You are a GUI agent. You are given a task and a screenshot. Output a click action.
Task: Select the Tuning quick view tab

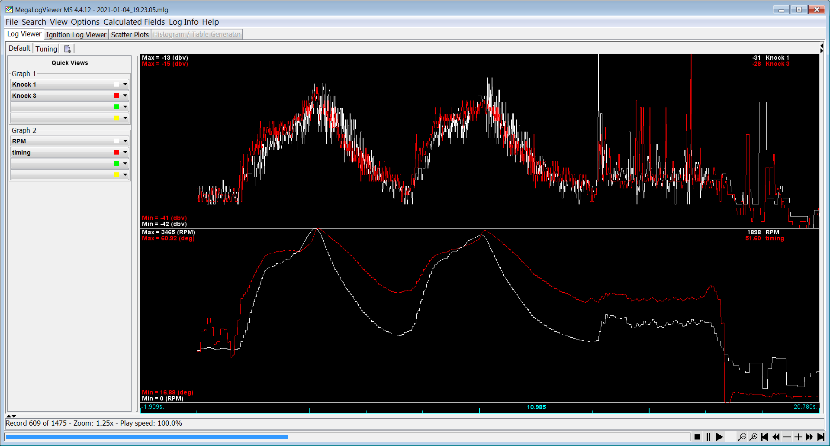click(x=46, y=49)
